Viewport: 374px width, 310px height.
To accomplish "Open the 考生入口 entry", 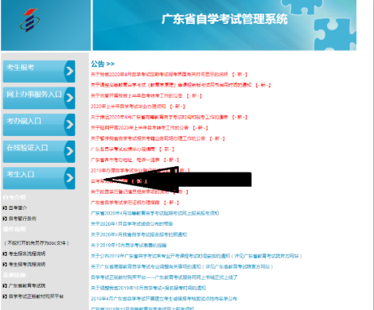I will pos(39,178).
